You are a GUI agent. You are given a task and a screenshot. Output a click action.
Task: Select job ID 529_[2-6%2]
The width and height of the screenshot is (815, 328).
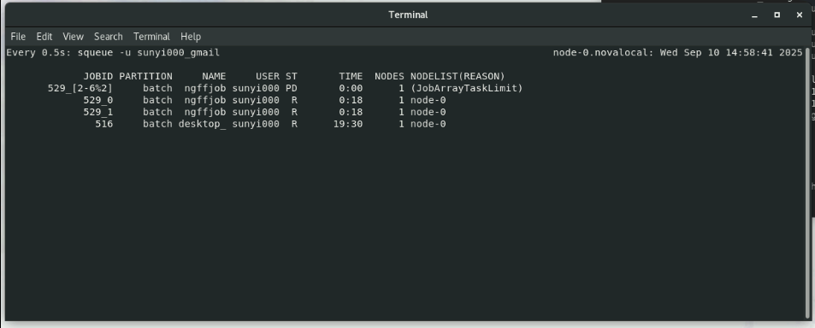click(80, 88)
